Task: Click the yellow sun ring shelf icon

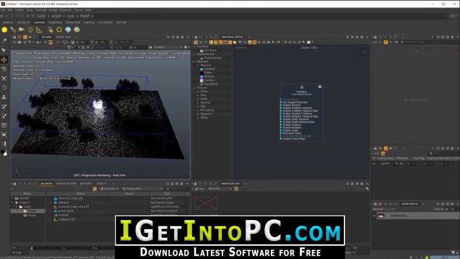Action: tap(59, 30)
